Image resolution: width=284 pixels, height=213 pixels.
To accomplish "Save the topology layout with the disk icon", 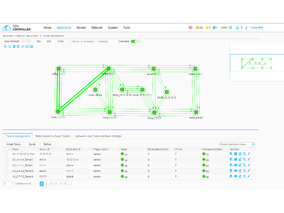I will (x=27, y=47).
